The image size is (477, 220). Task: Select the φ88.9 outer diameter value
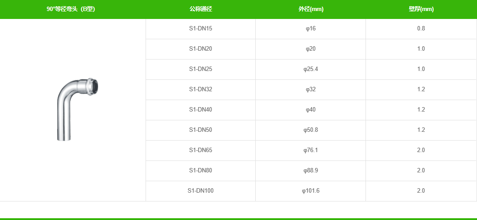click(311, 171)
